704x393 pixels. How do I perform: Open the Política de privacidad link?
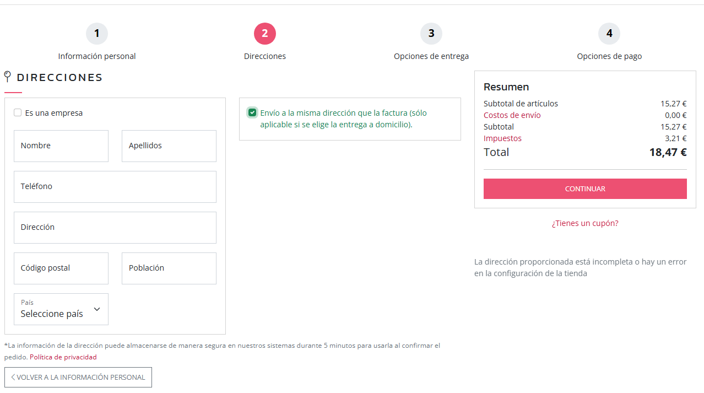(x=63, y=357)
